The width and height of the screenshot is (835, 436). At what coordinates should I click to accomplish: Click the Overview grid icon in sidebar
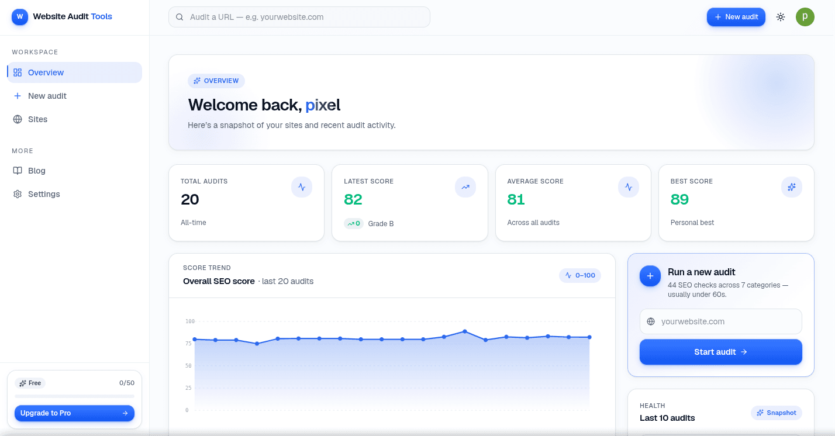click(18, 72)
